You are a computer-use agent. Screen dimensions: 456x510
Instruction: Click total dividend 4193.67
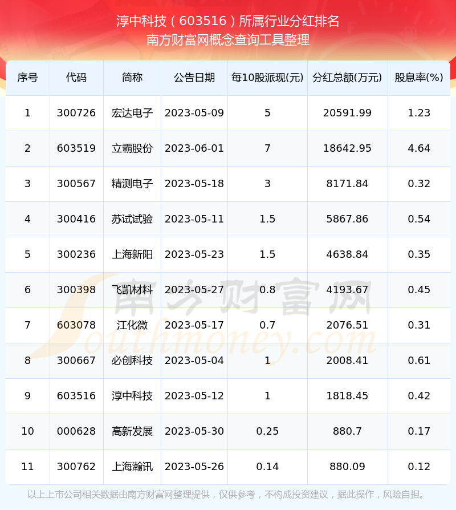click(x=347, y=290)
